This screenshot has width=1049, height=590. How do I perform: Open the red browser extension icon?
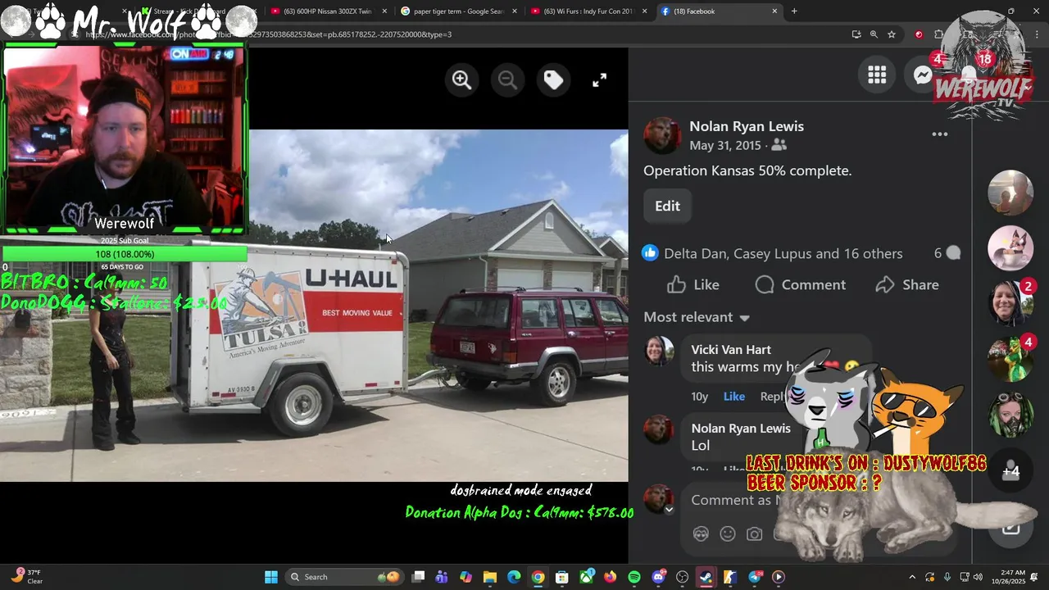point(919,34)
